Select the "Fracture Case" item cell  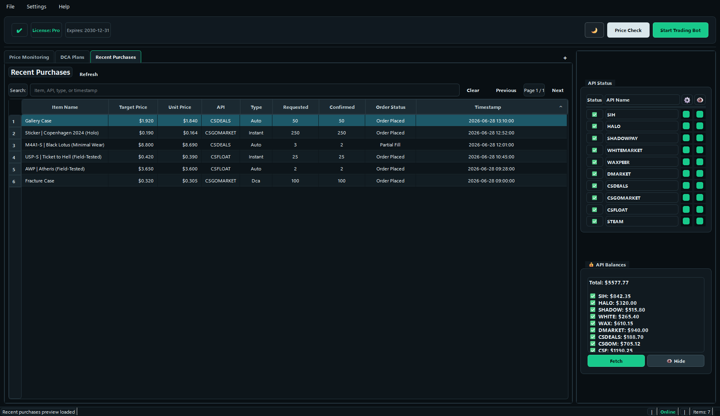point(65,180)
